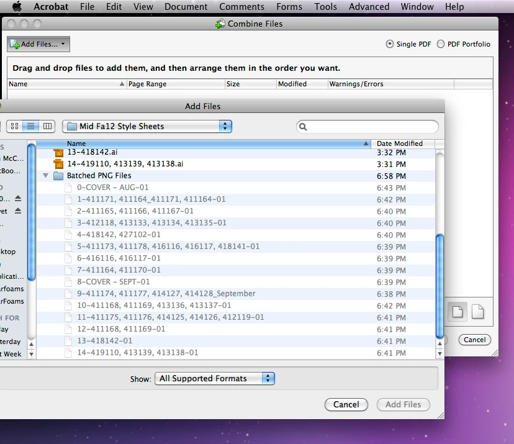Switch to icon view in Add Files dialog
The image size is (514, 444).
[14, 126]
